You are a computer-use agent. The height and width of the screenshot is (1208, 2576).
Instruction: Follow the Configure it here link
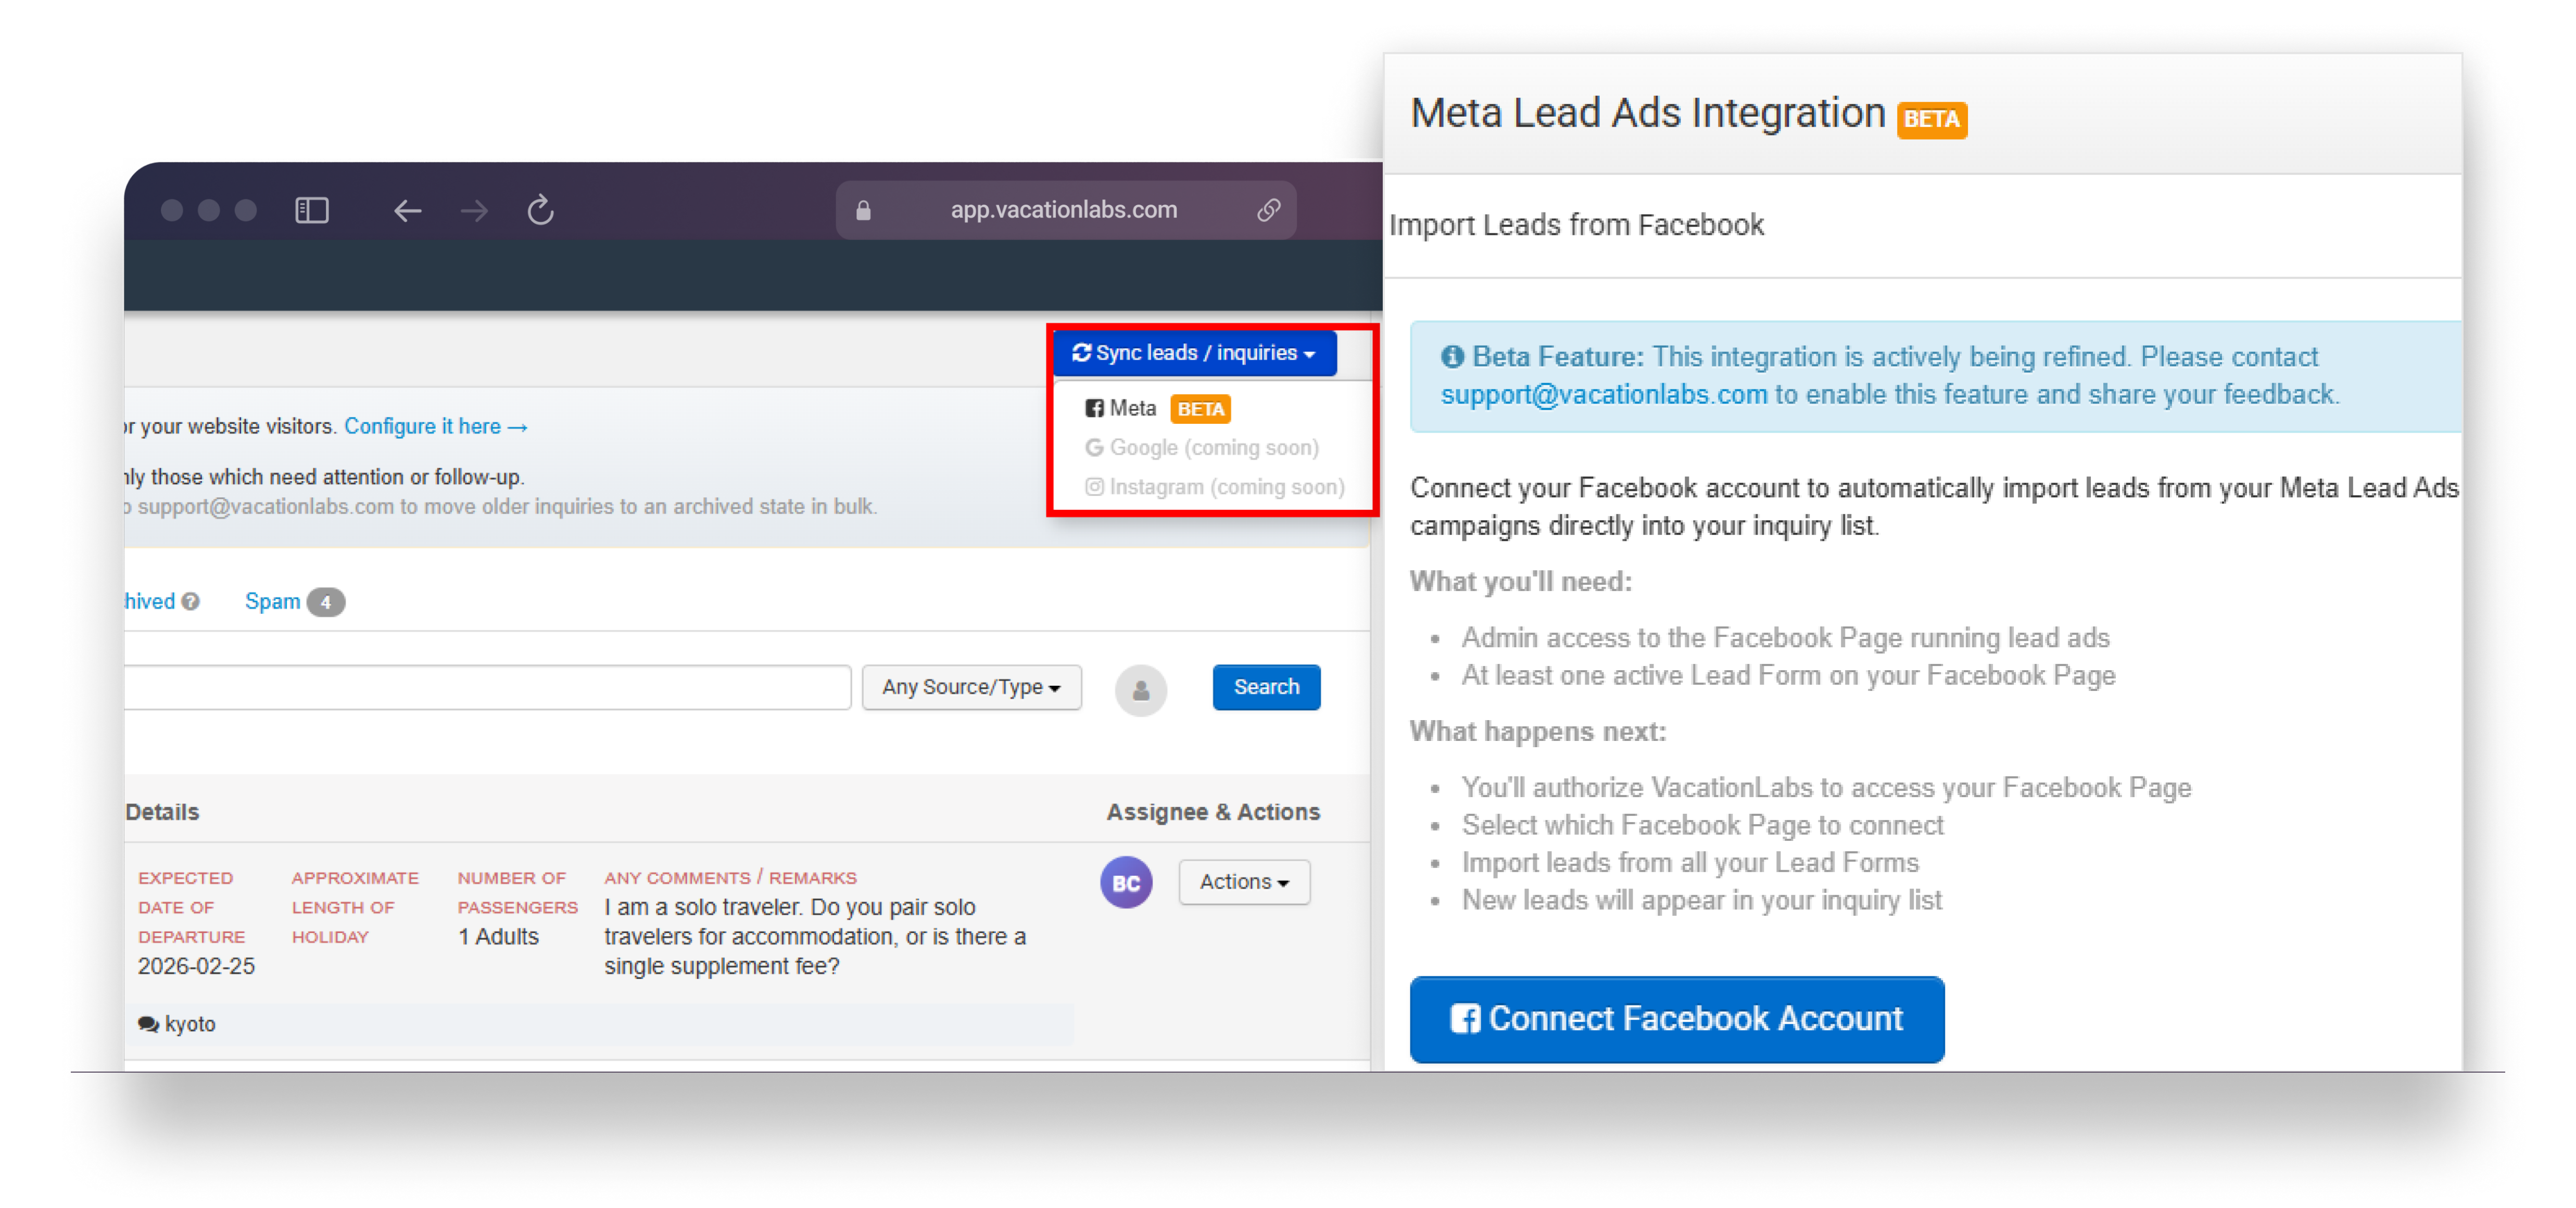435,426
